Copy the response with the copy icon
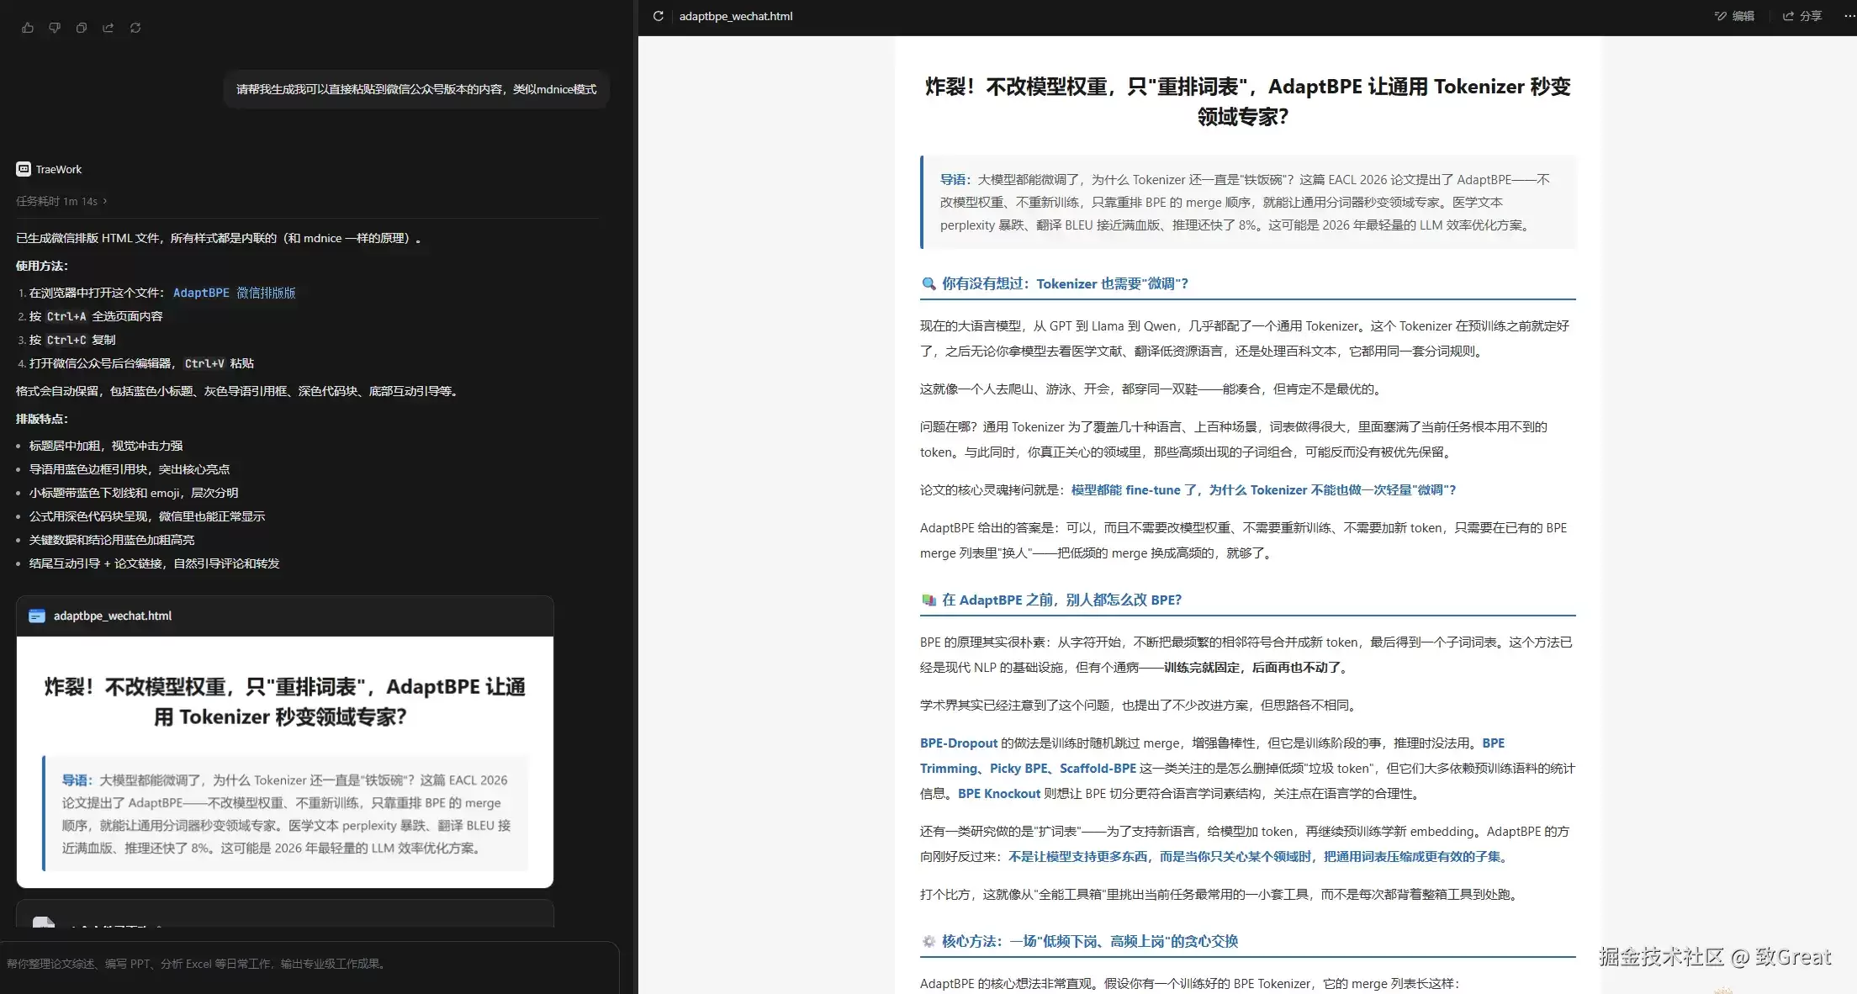1857x994 pixels. pos(82,28)
